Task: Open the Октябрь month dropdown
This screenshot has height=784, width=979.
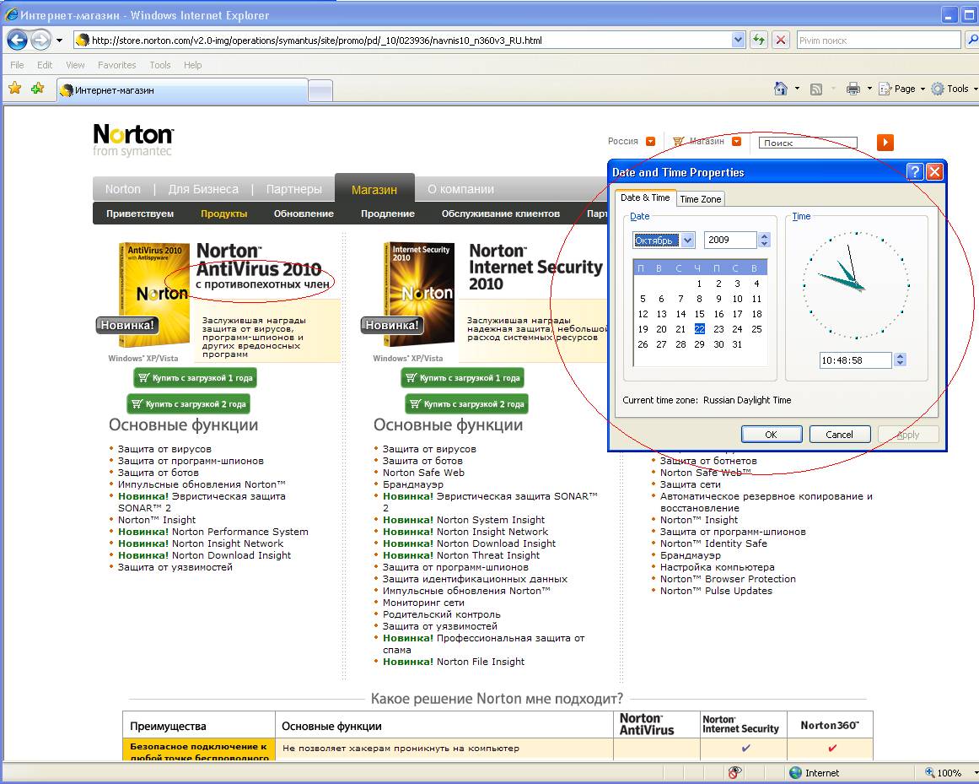Action: pyautogui.click(x=687, y=240)
